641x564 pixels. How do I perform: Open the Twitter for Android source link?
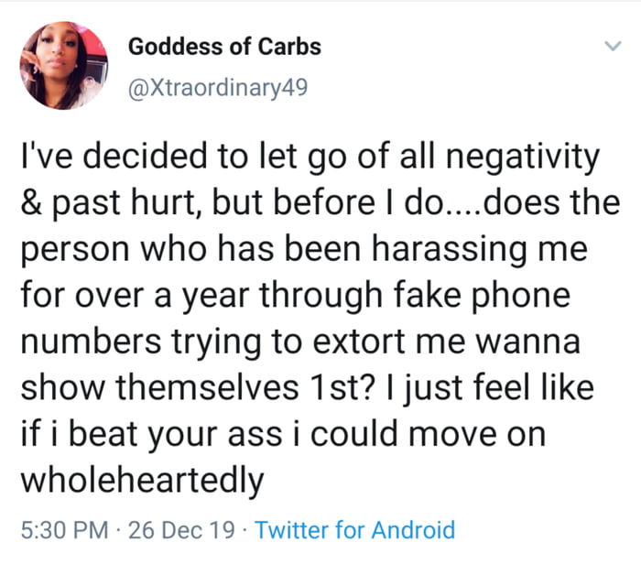tap(354, 530)
